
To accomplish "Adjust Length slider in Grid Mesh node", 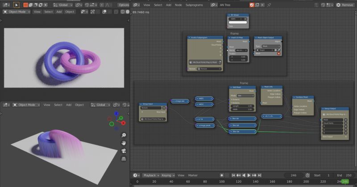I will [242, 106].
